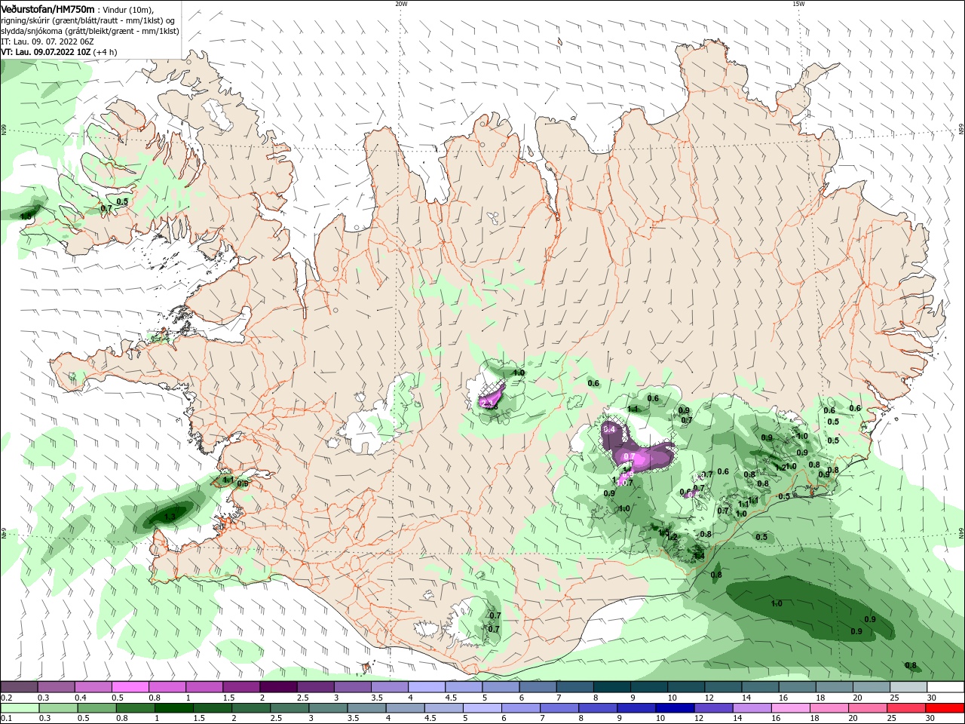The height and width of the screenshot is (724, 965).
Task: Choose the medium green 0.5 swatch in lower scale
Action: pyautogui.click(x=96, y=708)
